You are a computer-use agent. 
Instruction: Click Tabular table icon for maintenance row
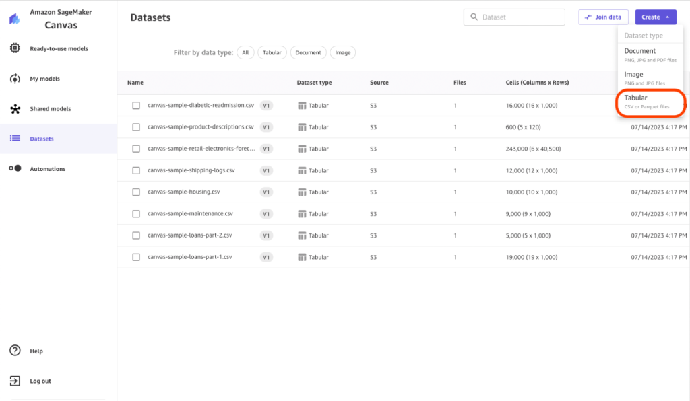click(x=302, y=214)
